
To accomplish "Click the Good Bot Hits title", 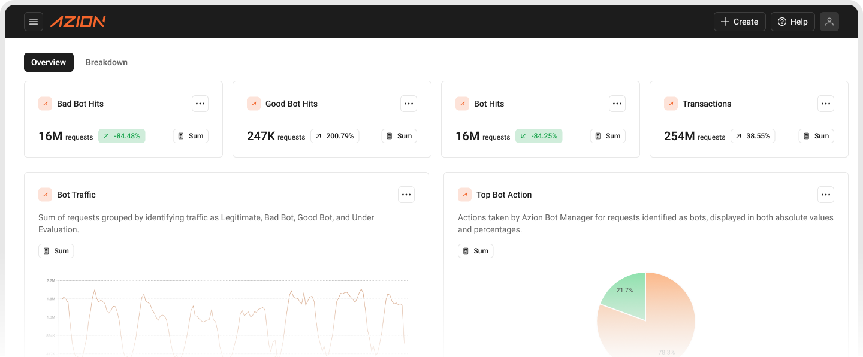I will [x=291, y=104].
